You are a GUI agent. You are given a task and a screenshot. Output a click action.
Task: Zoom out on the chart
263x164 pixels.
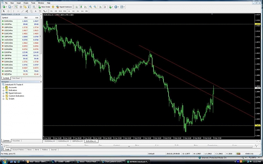tap(95, 7)
